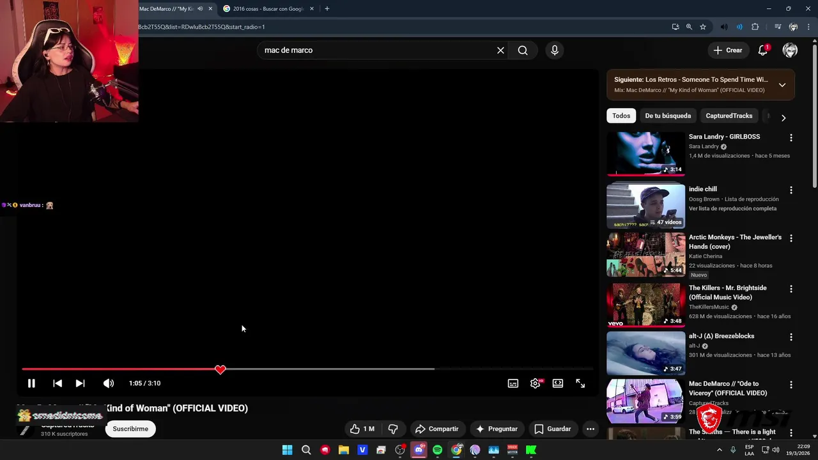Image resolution: width=818 pixels, height=460 pixels.
Task: Switch to 2016 cosas Google tab
Action: coord(267,9)
